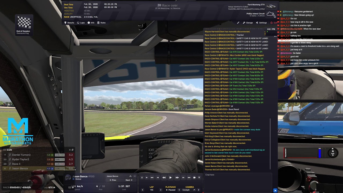Screen dimensions: 343x193
Task: Open the Settings menu
Action: tap(261, 23)
